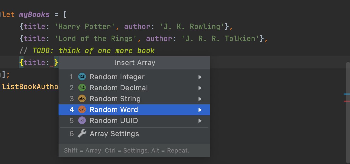This screenshot has height=164, width=350.
Task: Expand the Random String submenu arrow
Action: click(200, 99)
